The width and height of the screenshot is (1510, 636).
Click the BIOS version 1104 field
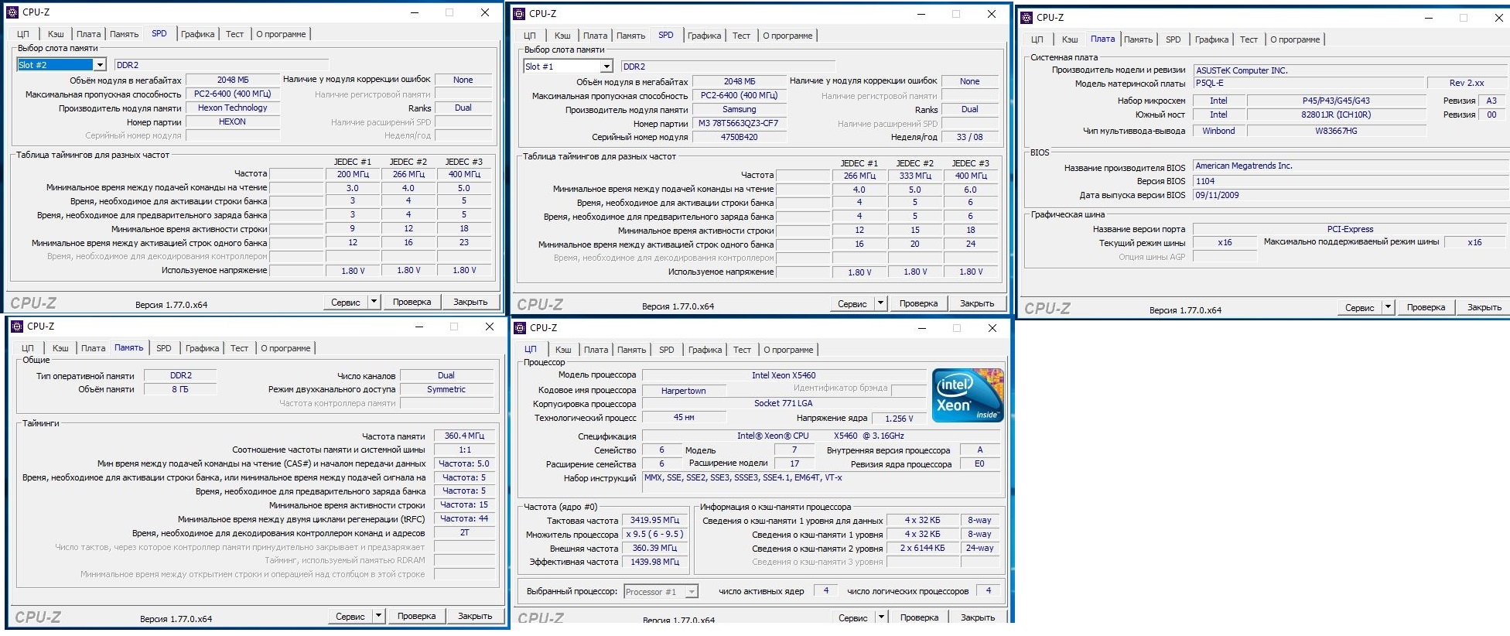click(x=1350, y=182)
